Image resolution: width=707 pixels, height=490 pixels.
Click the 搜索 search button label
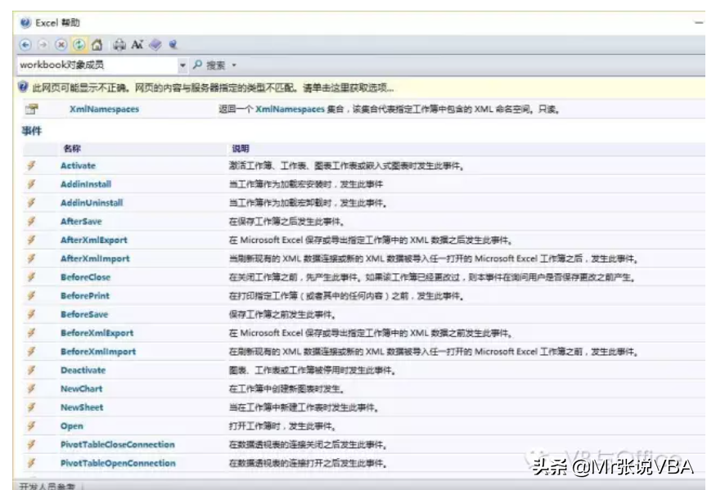[215, 65]
